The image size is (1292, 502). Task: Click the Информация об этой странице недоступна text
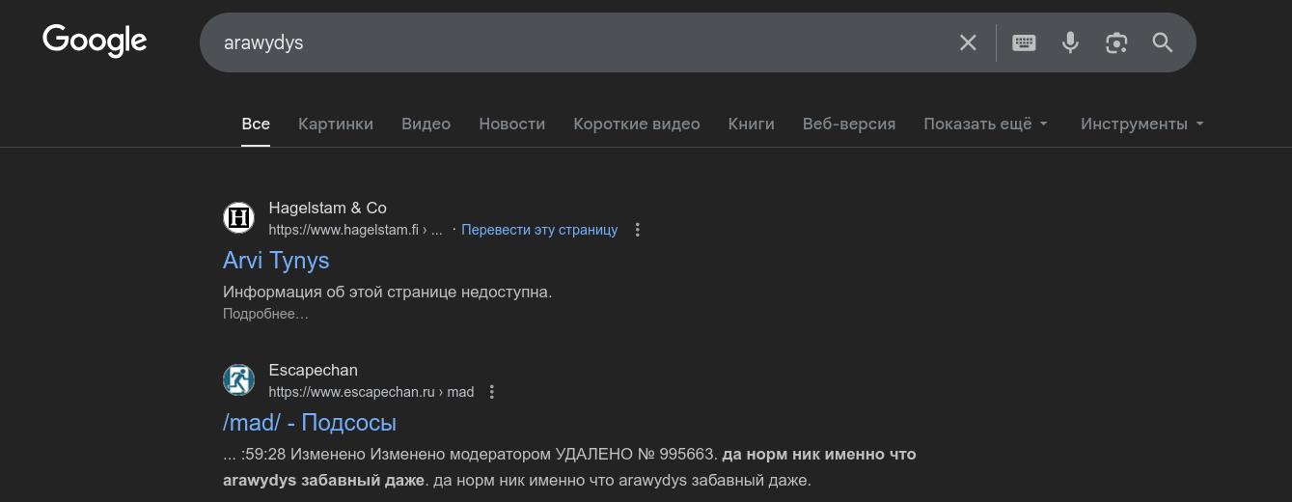pyautogui.click(x=387, y=292)
